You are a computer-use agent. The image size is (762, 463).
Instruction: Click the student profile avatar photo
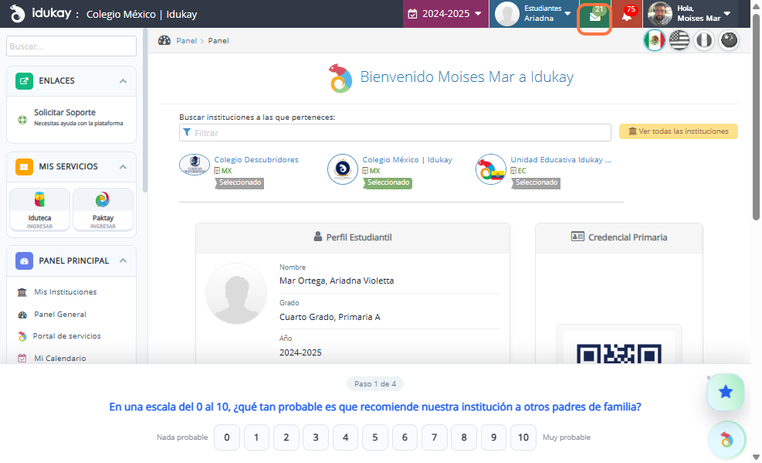(x=236, y=293)
